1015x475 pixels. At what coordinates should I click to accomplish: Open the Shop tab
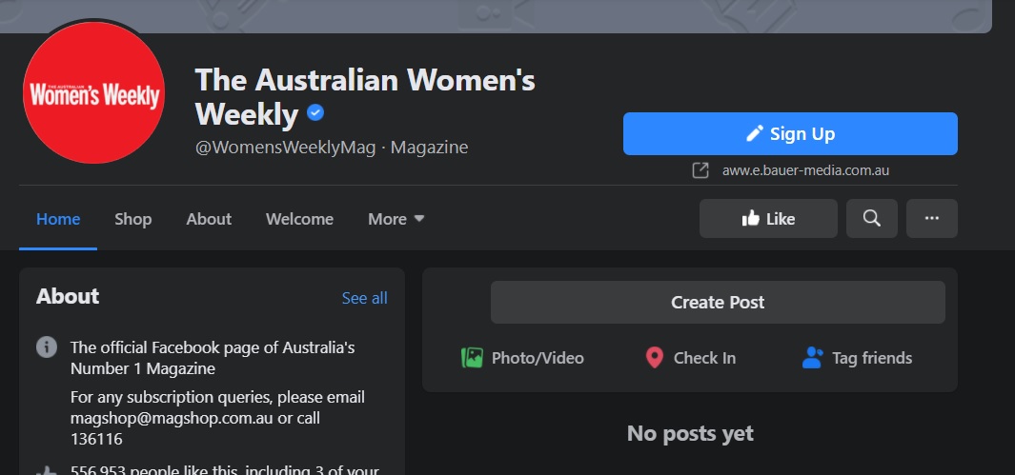[x=132, y=219]
